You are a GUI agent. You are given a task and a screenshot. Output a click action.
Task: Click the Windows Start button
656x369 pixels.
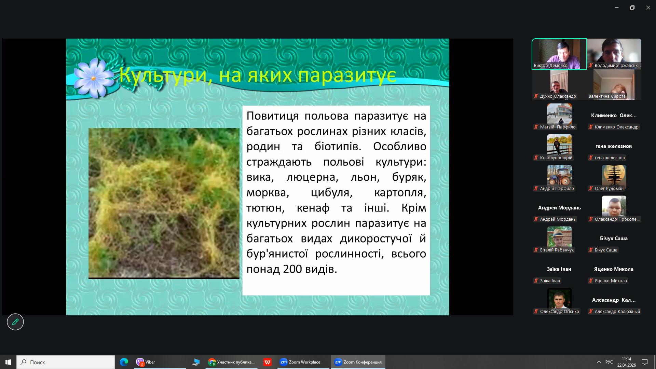tap(8, 362)
